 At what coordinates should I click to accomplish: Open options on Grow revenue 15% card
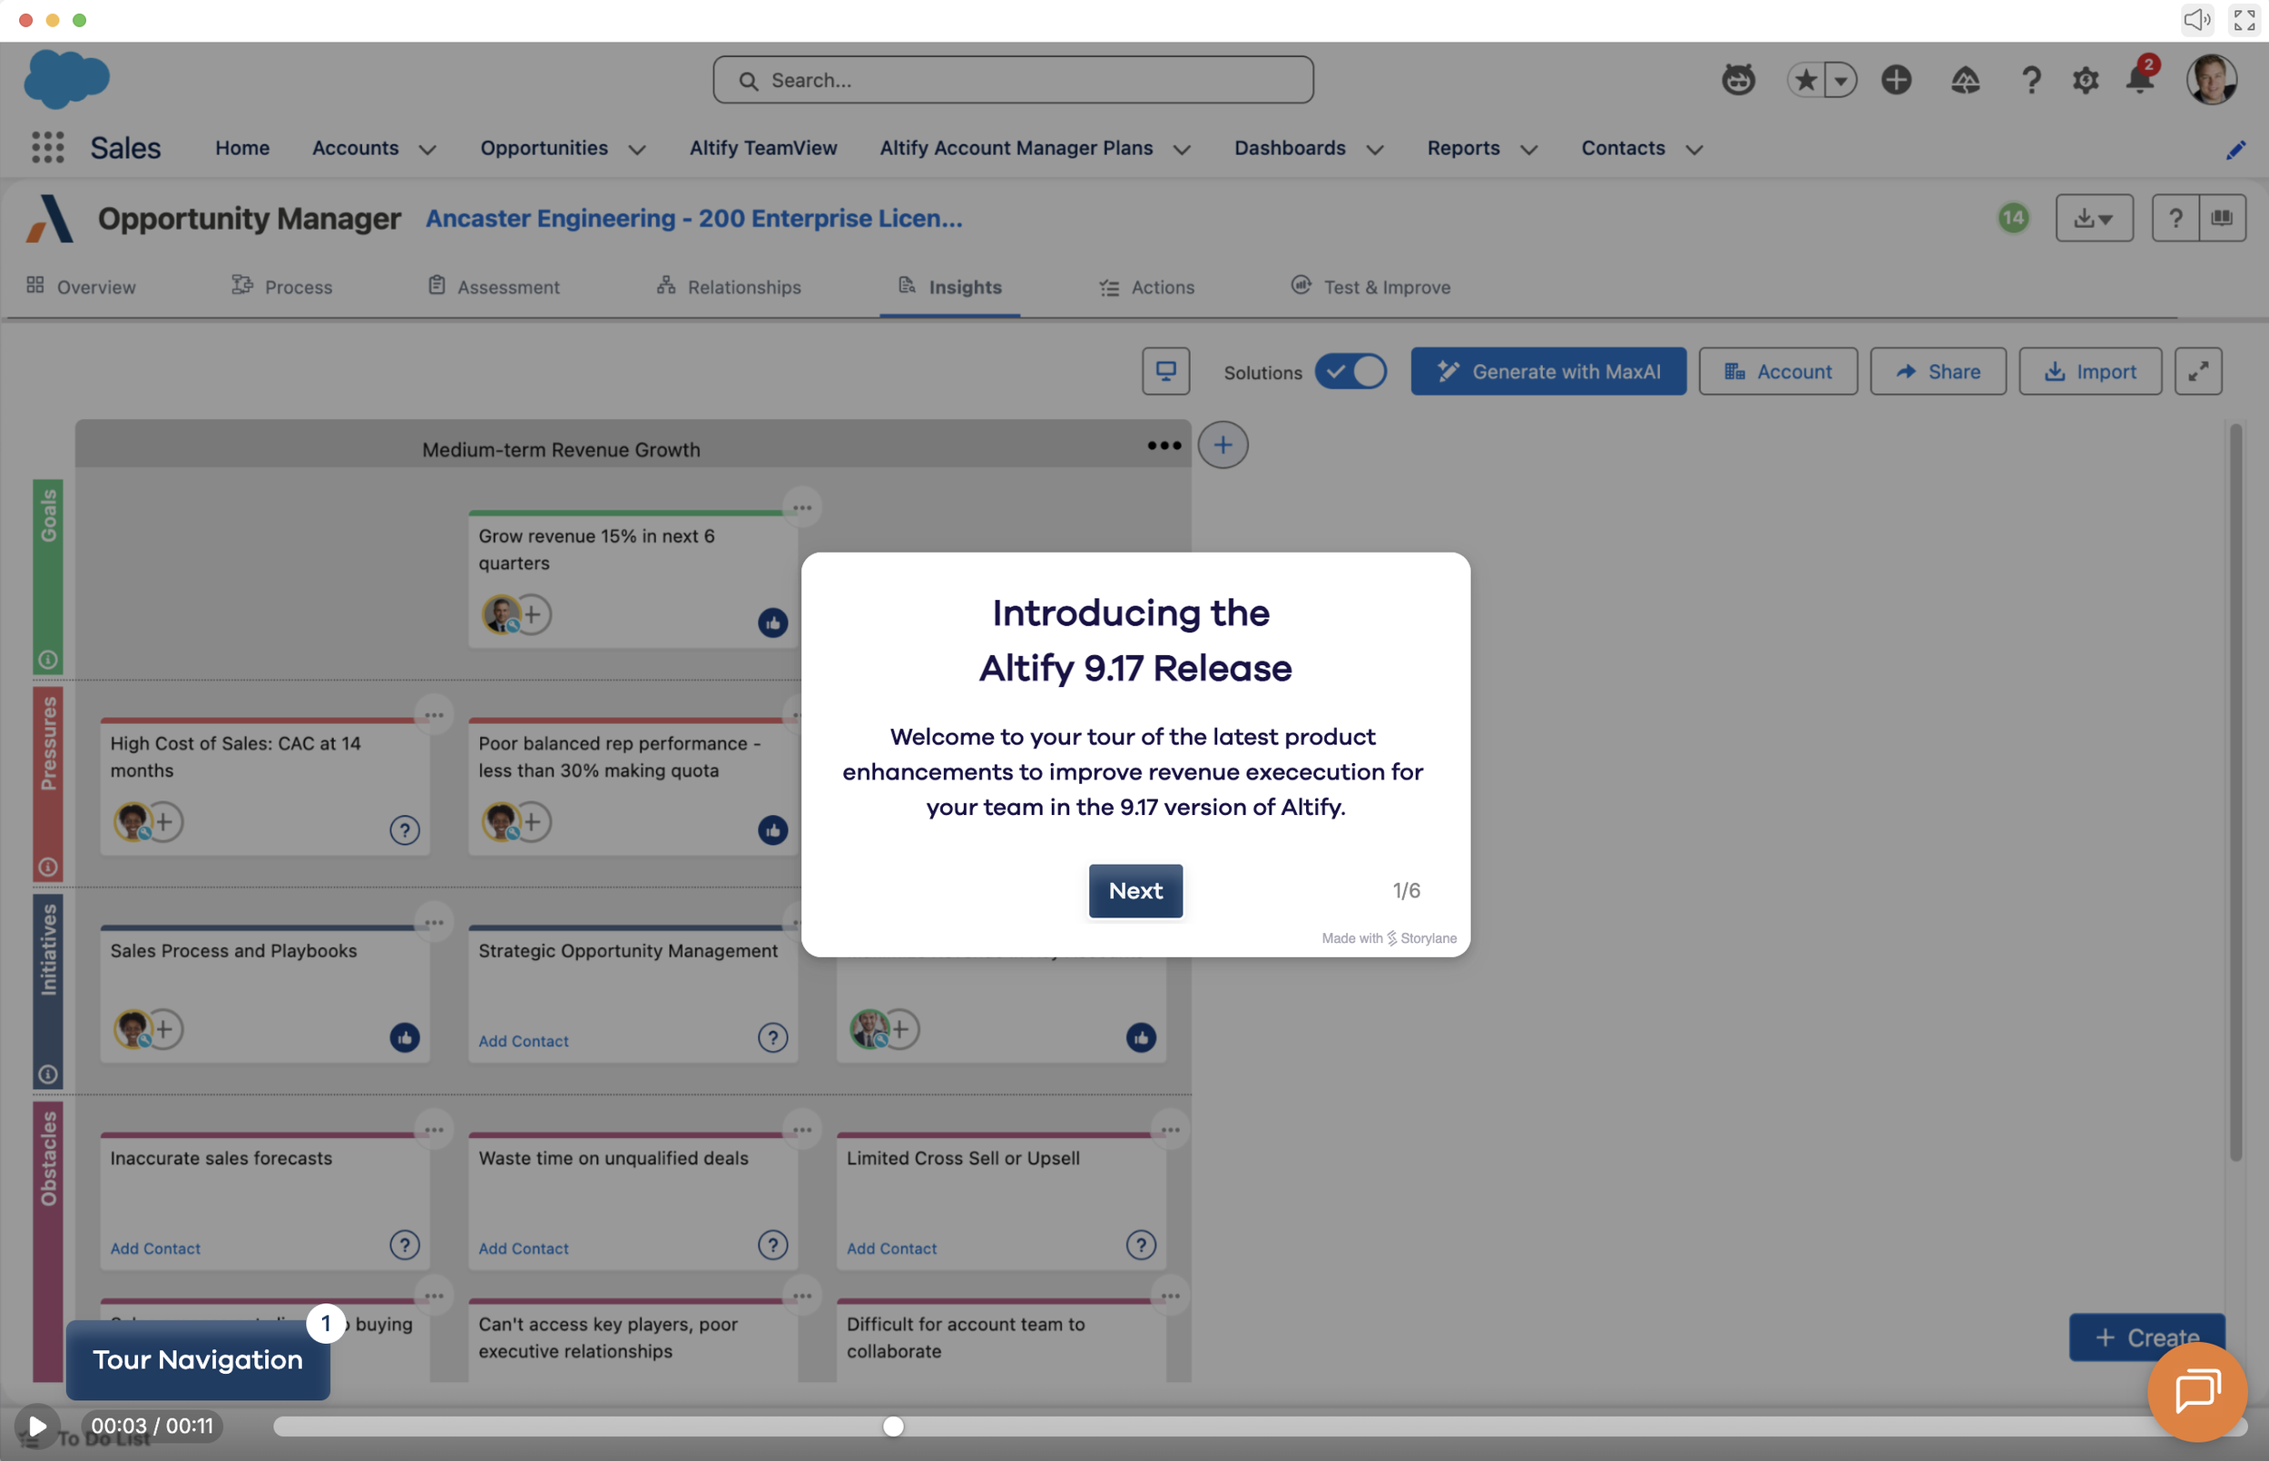[802, 507]
